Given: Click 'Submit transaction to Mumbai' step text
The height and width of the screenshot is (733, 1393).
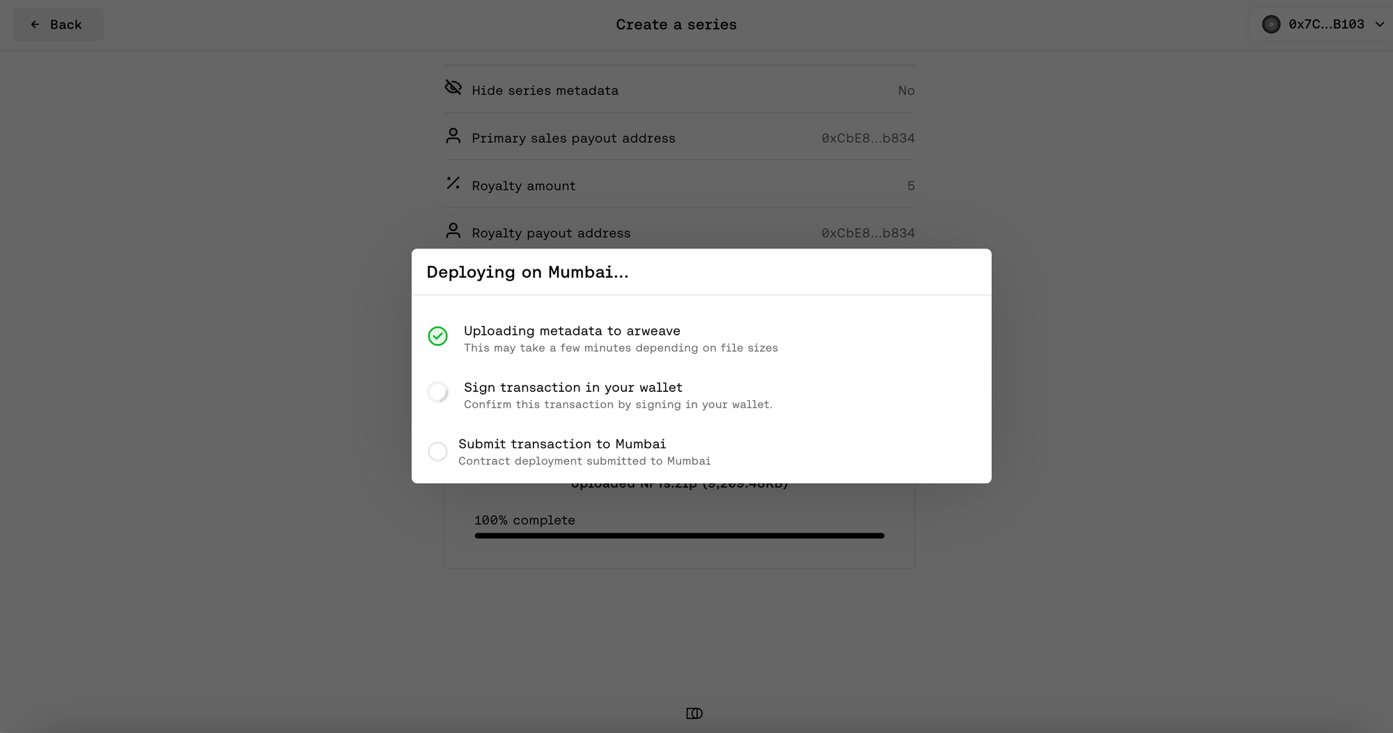Looking at the screenshot, I should 562,444.
